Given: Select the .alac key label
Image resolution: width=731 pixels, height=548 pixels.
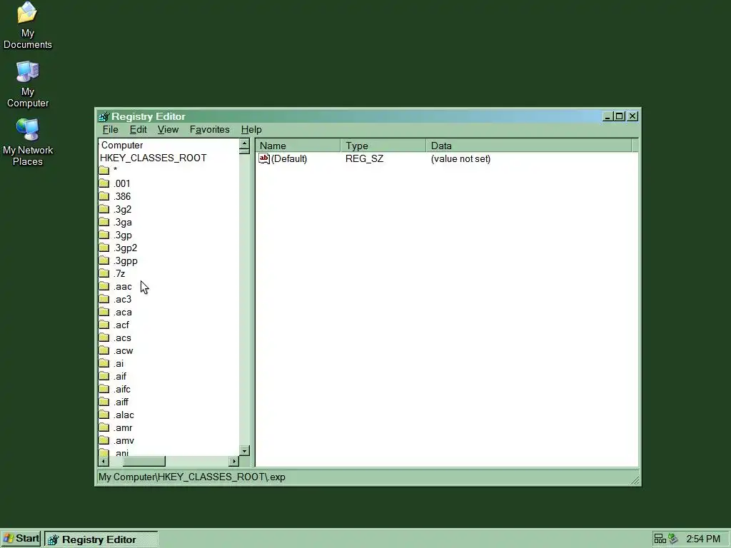Looking at the screenshot, I should (123, 415).
